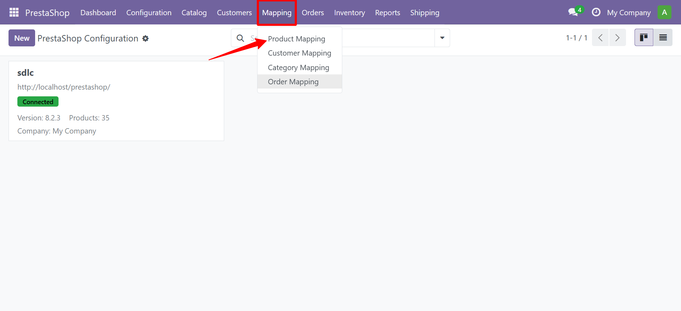Expand the search filter options dropdown

(x=442, y=38)
